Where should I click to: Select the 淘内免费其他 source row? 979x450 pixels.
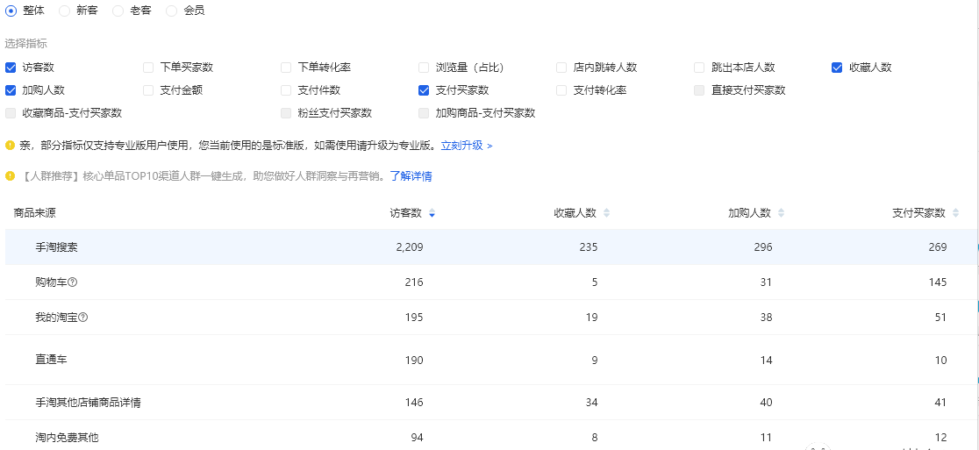point(489,436)
